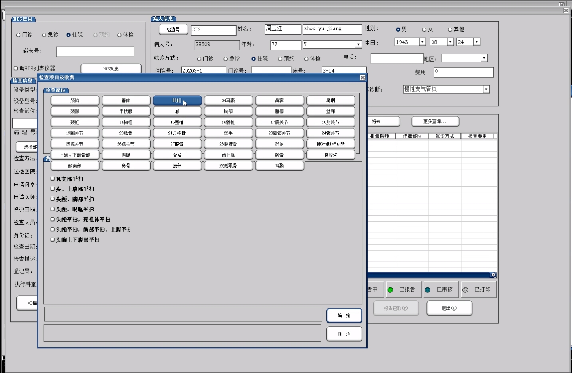The width and height of the screenshot is (572, 373).
Task: Click the green 已报告 status icon
Action: (x=390, y=290)
